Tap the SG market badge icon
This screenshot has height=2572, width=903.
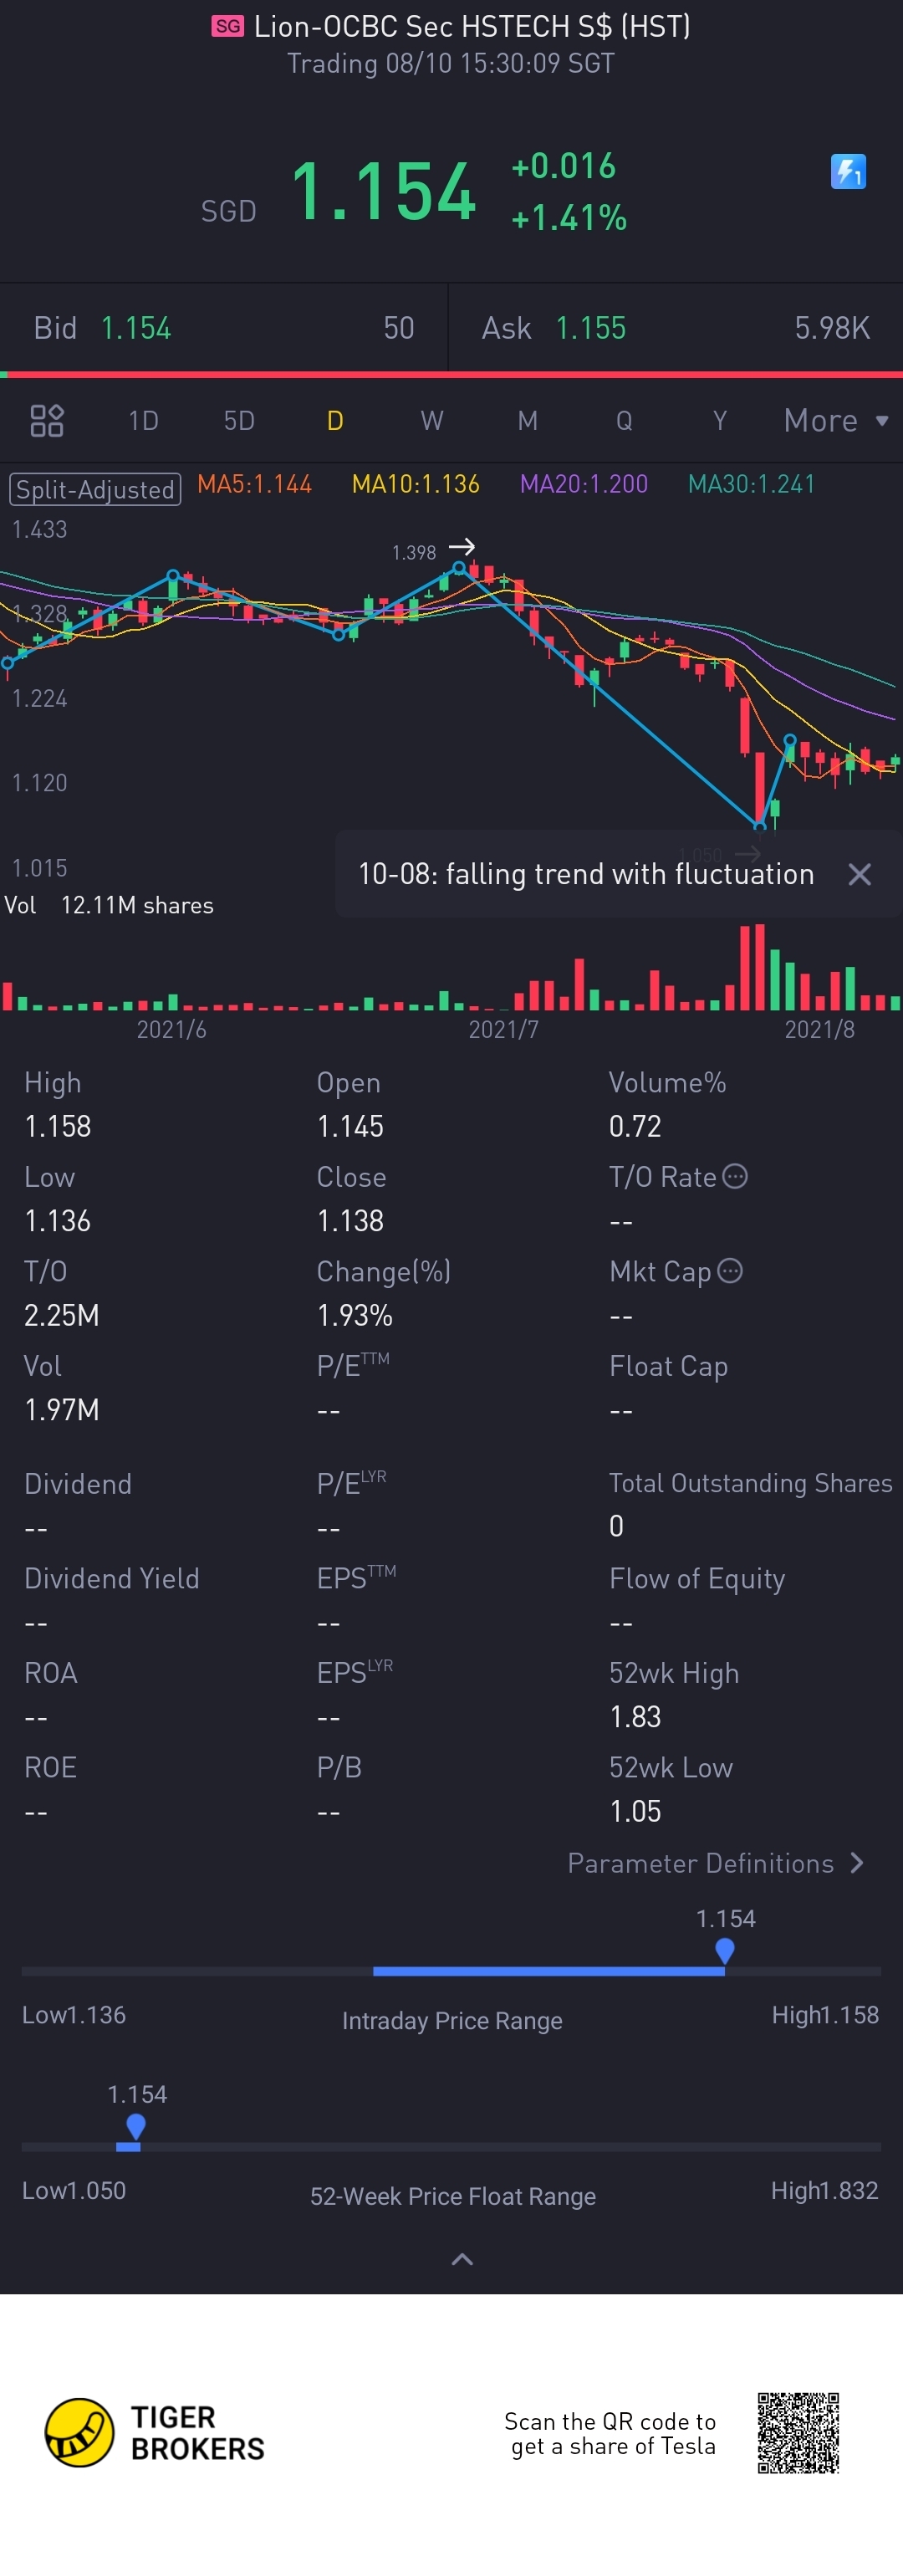(227, 26)
